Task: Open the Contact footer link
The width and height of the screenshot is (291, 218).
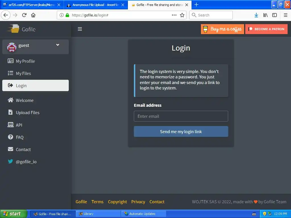Action: (x=157, y=202)
